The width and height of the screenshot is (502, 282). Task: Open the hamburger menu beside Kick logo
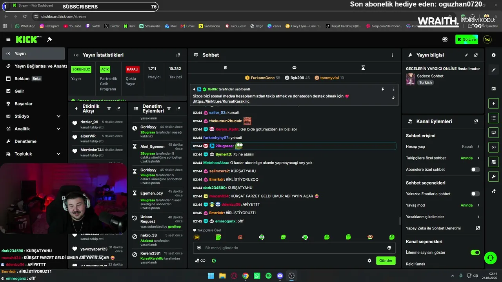tap(8, 40)
